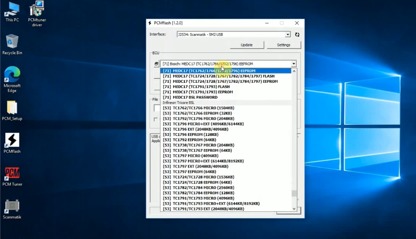416x239 pixels.
Task: Select TC1797 MICRO (4096KB)
Action: coord(225,156)
